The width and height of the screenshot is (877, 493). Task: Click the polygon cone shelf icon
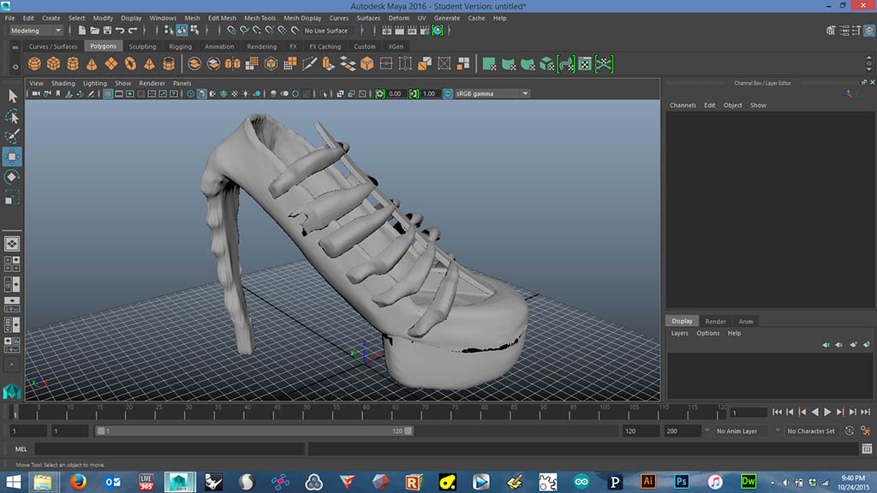coord(92,64)
